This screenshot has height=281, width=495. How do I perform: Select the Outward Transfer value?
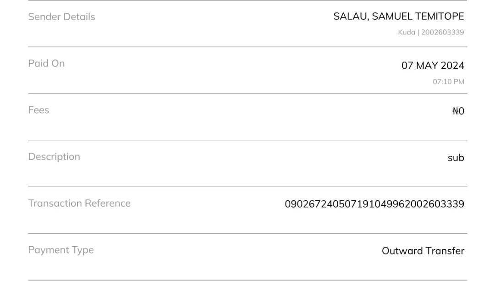[423, 251]
